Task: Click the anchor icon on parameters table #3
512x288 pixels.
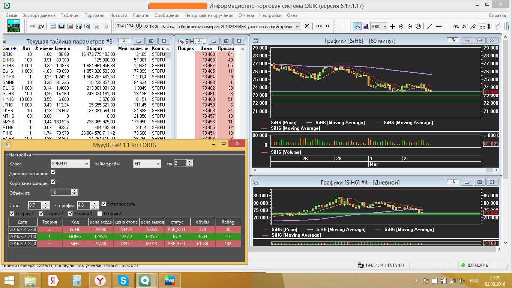Action: pyautogui.click(x=125, y=40)
